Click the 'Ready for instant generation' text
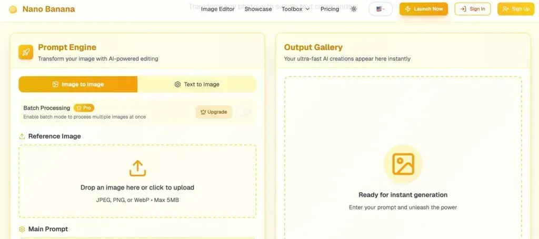The image size is (539, 239). pyautogui.click(x=403, y=195)
